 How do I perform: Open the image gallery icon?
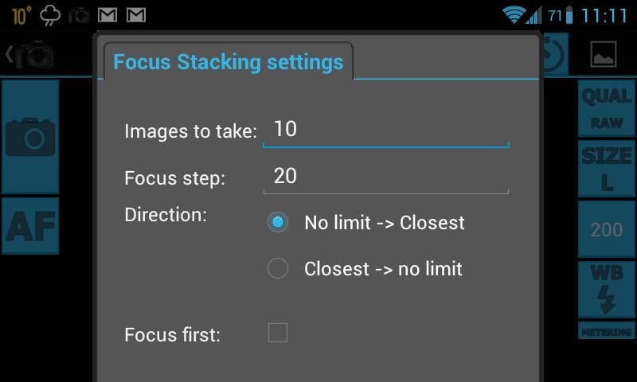[x=604, y=54]
